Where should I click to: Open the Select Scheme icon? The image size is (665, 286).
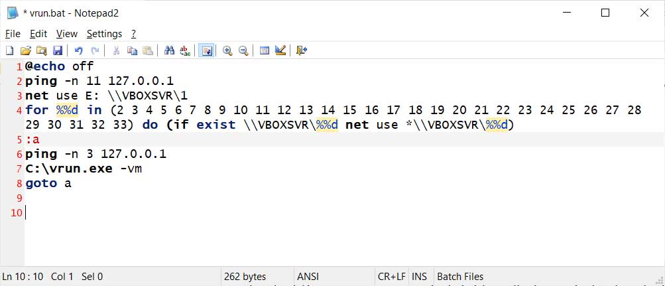[265, 51]
